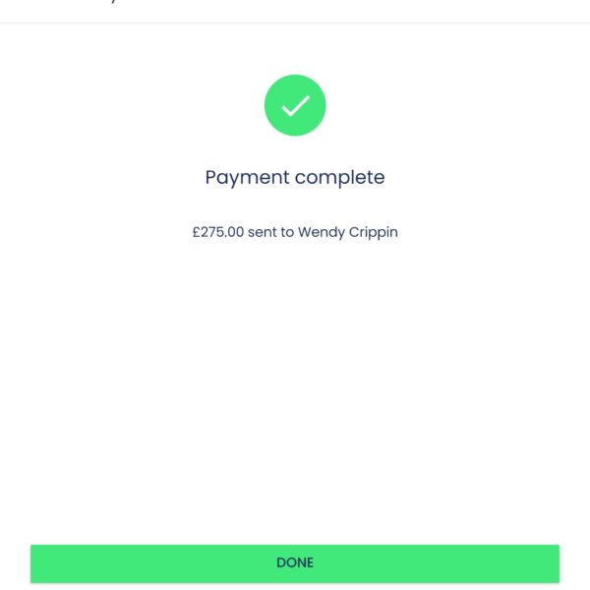Finish by clicking DONE

click(295, 563)
